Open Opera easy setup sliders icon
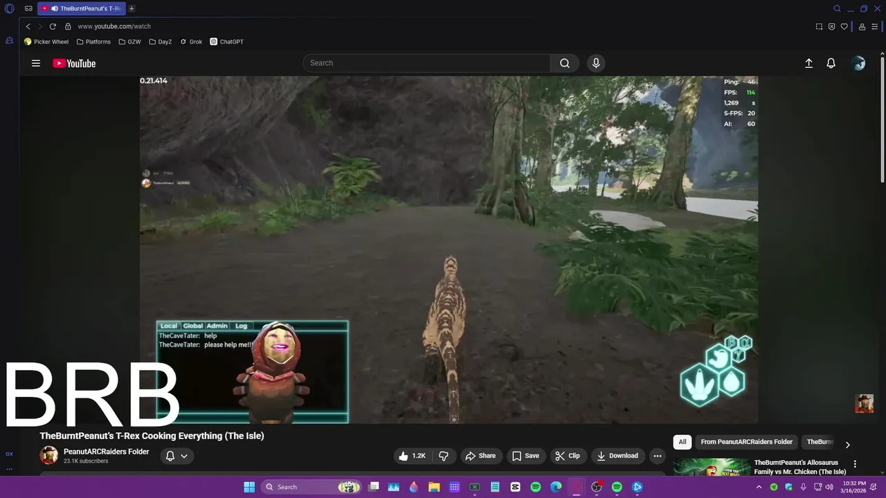 pyautogui.click(x=875, y=26)
